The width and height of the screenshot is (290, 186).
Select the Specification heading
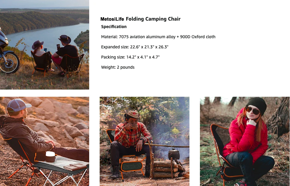114,27
